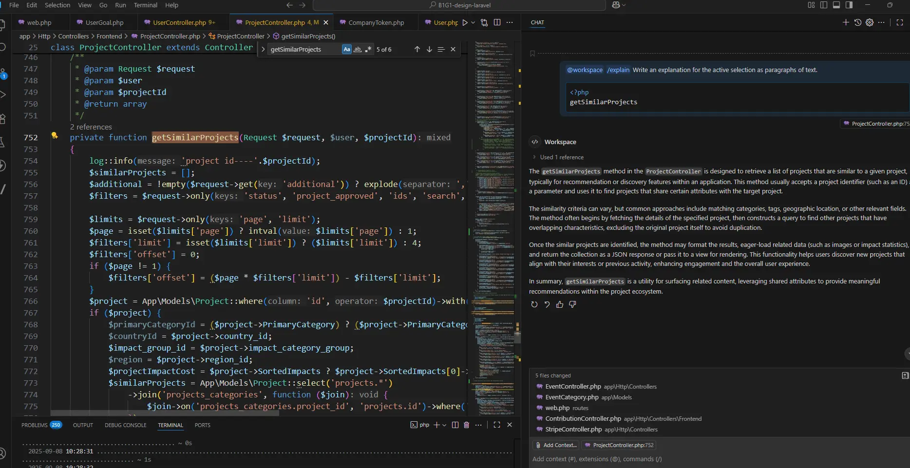Switch to the UserGoal.php editor tab
This screenshot has height=468, width=910.
pos(104,22)
